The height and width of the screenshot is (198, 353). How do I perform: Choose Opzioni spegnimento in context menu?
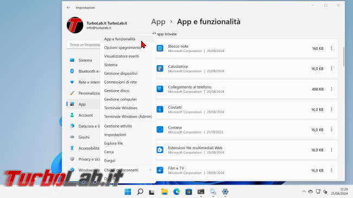click(x=128, y=48)
